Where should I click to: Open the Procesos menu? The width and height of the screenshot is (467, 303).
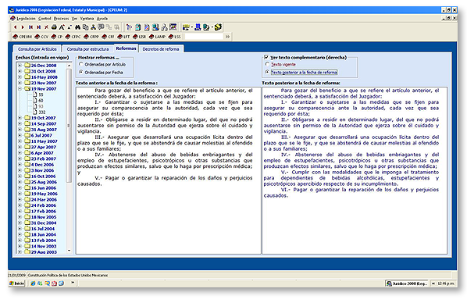click(x=62, y=19)
